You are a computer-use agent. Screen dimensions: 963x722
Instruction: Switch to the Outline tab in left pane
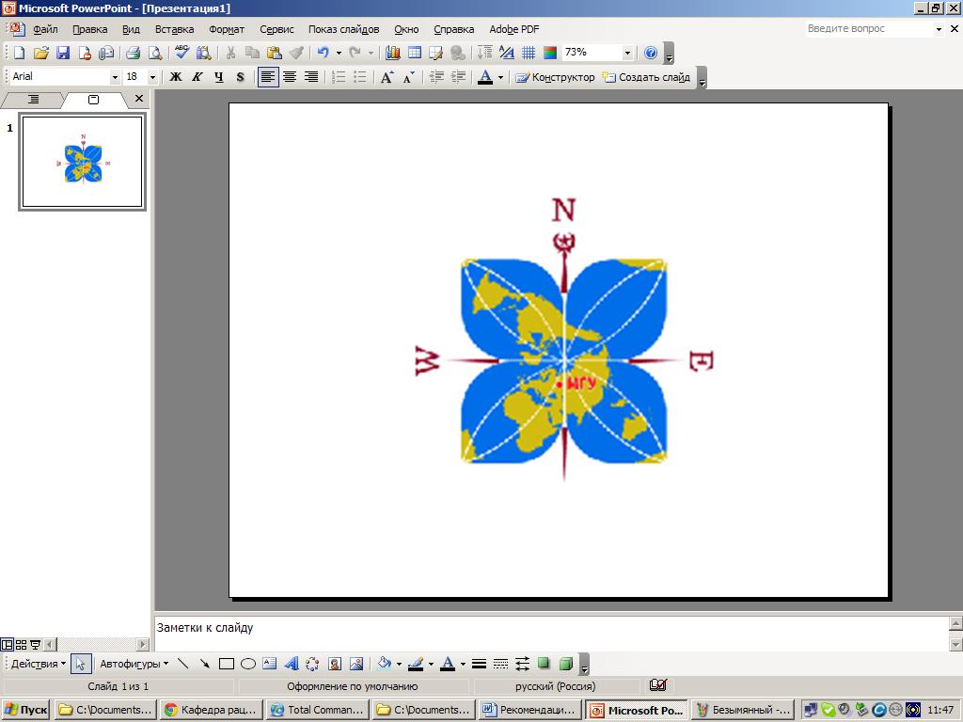point(33,99)
